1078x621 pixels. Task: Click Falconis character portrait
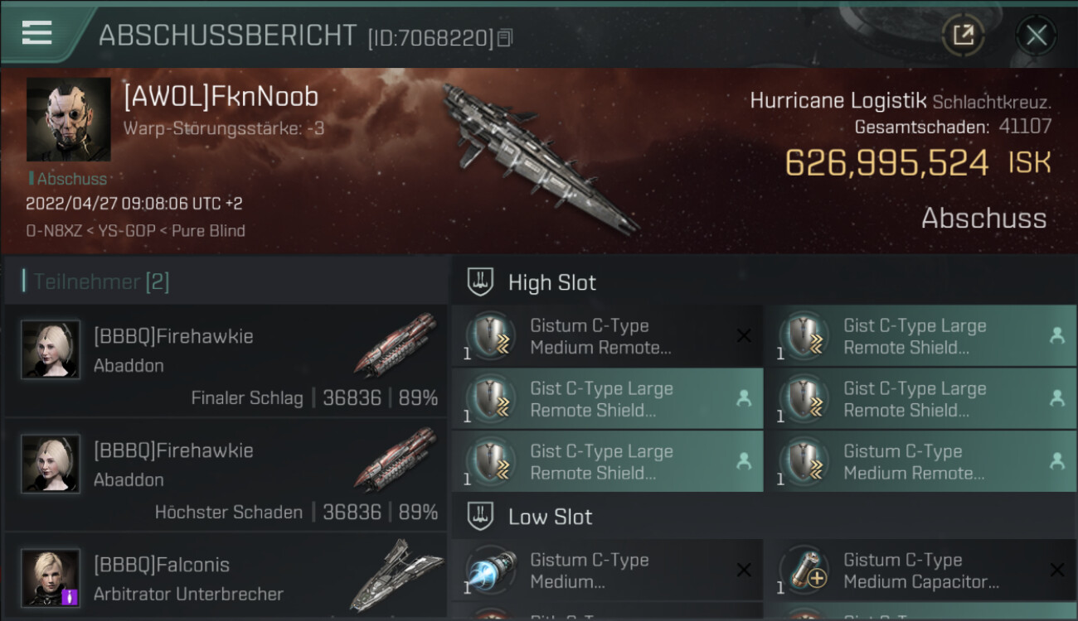click(51, 577)
